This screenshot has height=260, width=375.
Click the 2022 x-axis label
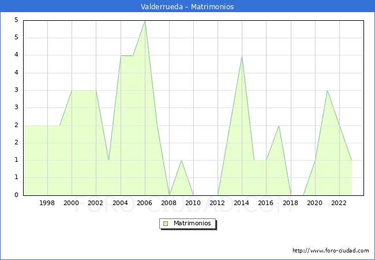tap(339, 203)
